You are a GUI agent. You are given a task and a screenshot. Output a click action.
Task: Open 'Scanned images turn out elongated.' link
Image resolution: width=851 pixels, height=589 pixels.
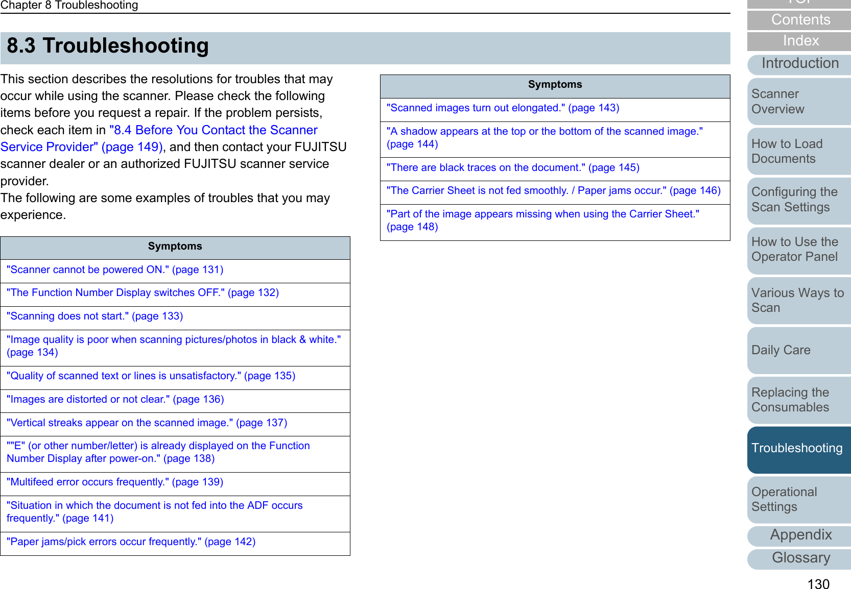click(503, 108)
